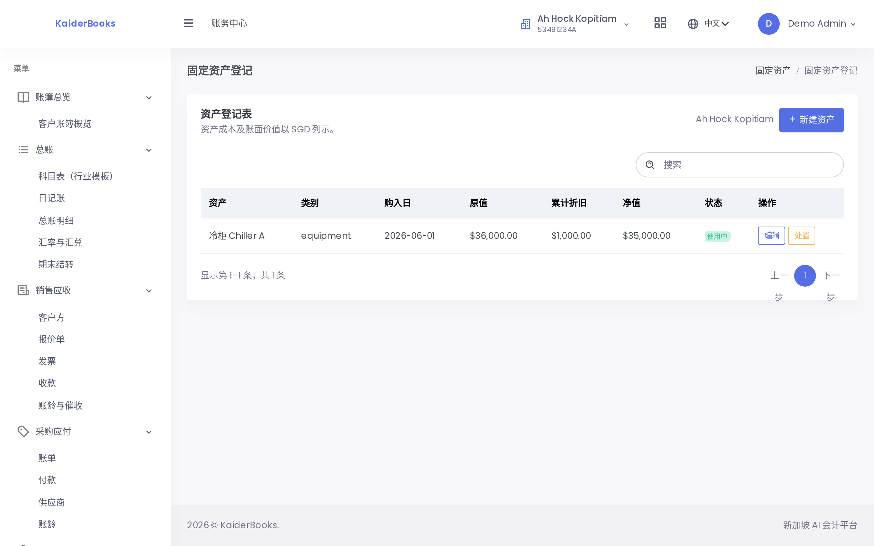Image resolution: width=874 pixels, height=546 pixels.
Task: Click the 采购应付 tag icon
Action: 23,432
